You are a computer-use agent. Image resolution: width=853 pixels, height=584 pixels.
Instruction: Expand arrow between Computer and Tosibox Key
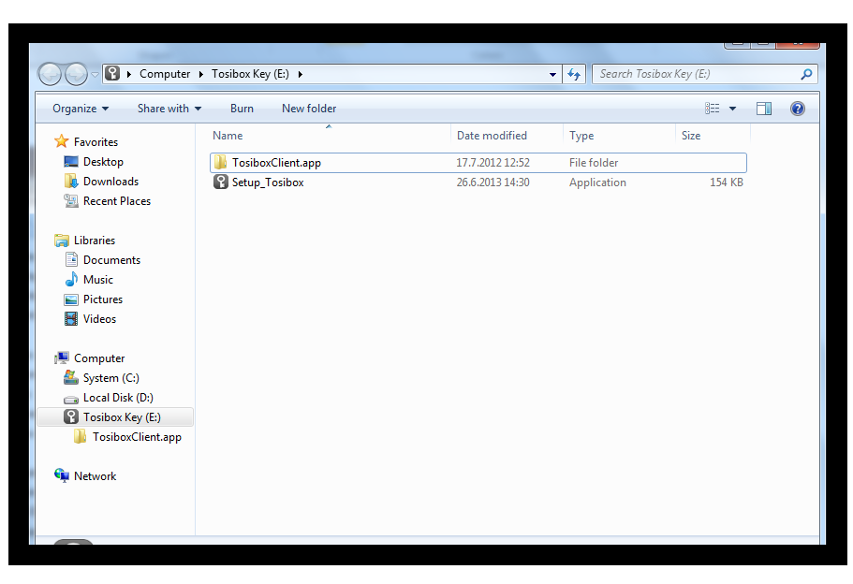[200, 74]
